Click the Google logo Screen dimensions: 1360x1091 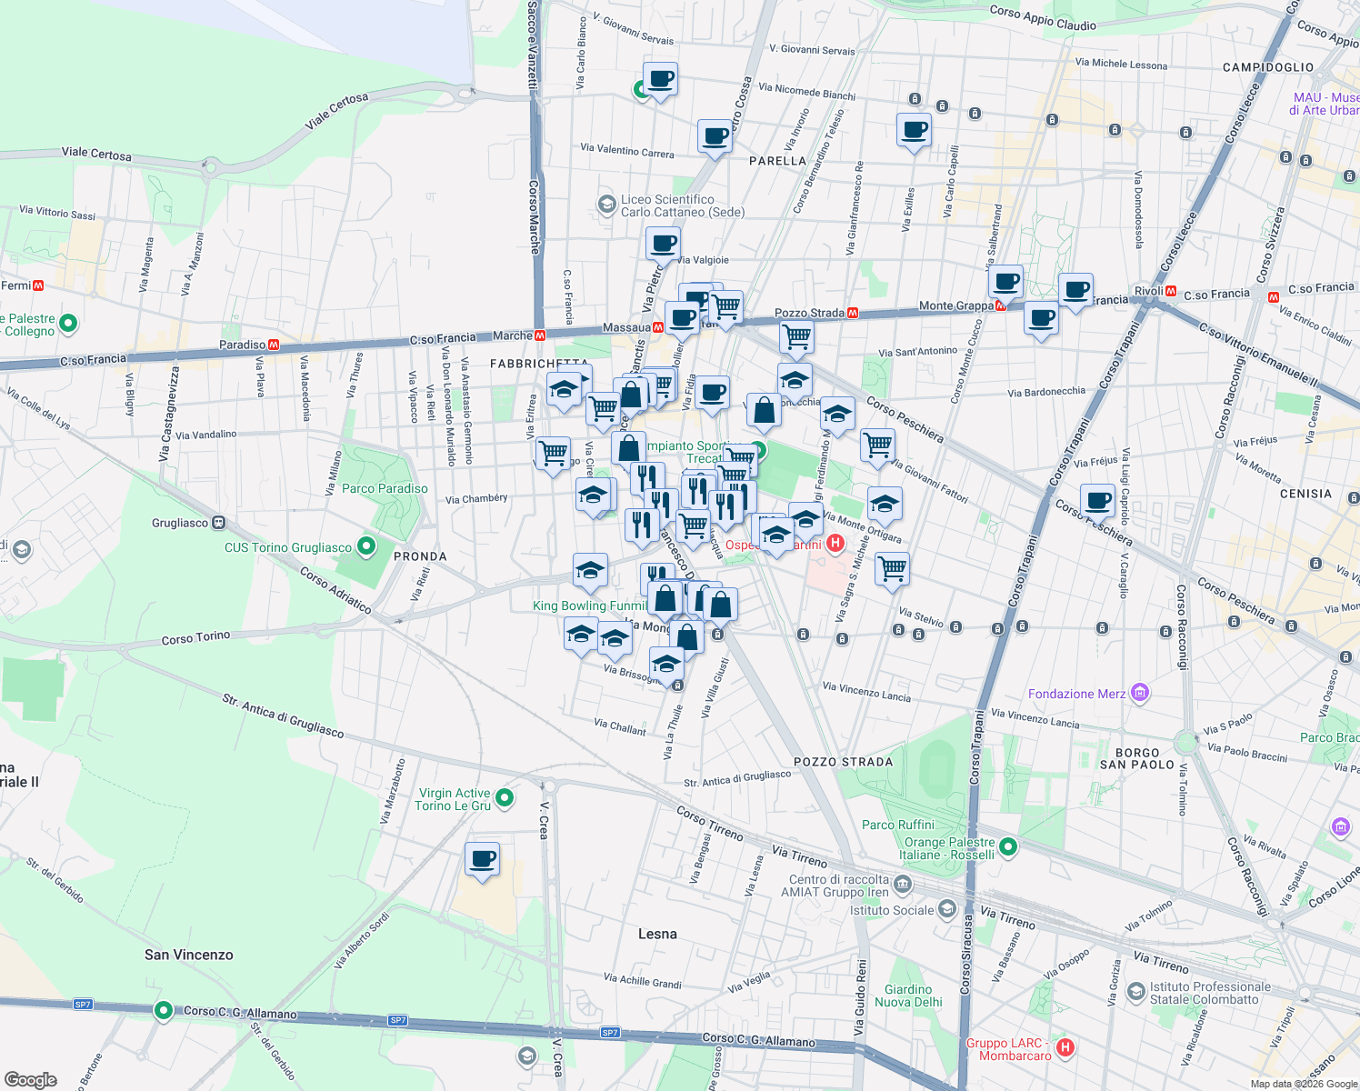tap(31, 1080)
